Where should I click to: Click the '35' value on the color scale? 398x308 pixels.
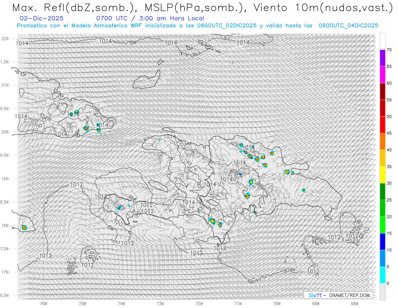click(389, 166)
